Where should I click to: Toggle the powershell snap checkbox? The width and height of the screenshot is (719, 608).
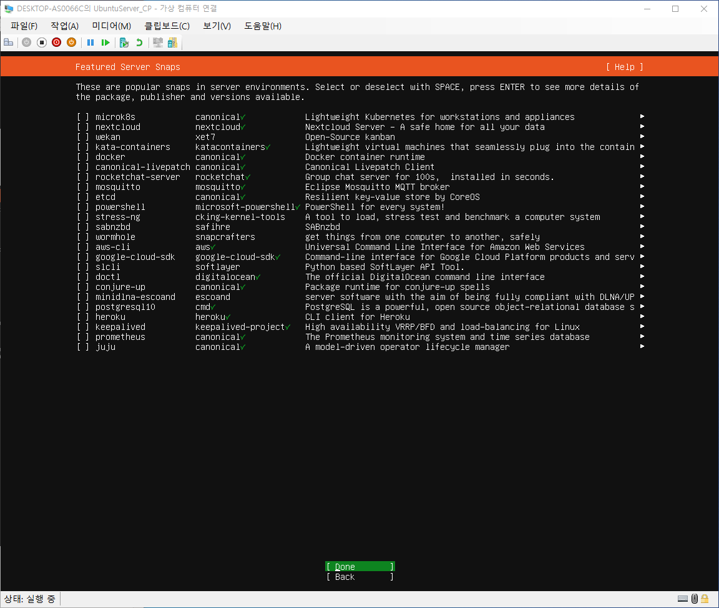[83, 207]
